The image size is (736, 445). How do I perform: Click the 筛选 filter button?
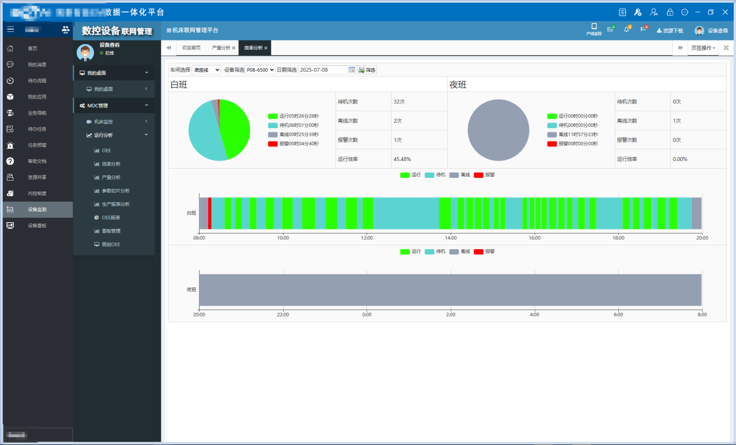coord(367,70)
